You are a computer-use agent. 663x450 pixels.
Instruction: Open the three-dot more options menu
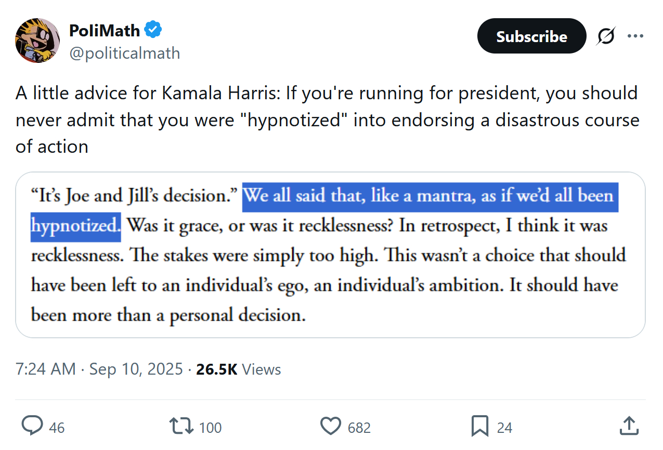click(635, 36)
